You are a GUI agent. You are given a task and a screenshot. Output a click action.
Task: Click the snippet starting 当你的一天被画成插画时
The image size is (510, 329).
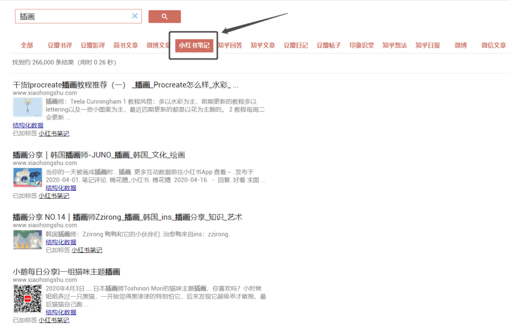(155, 176)
